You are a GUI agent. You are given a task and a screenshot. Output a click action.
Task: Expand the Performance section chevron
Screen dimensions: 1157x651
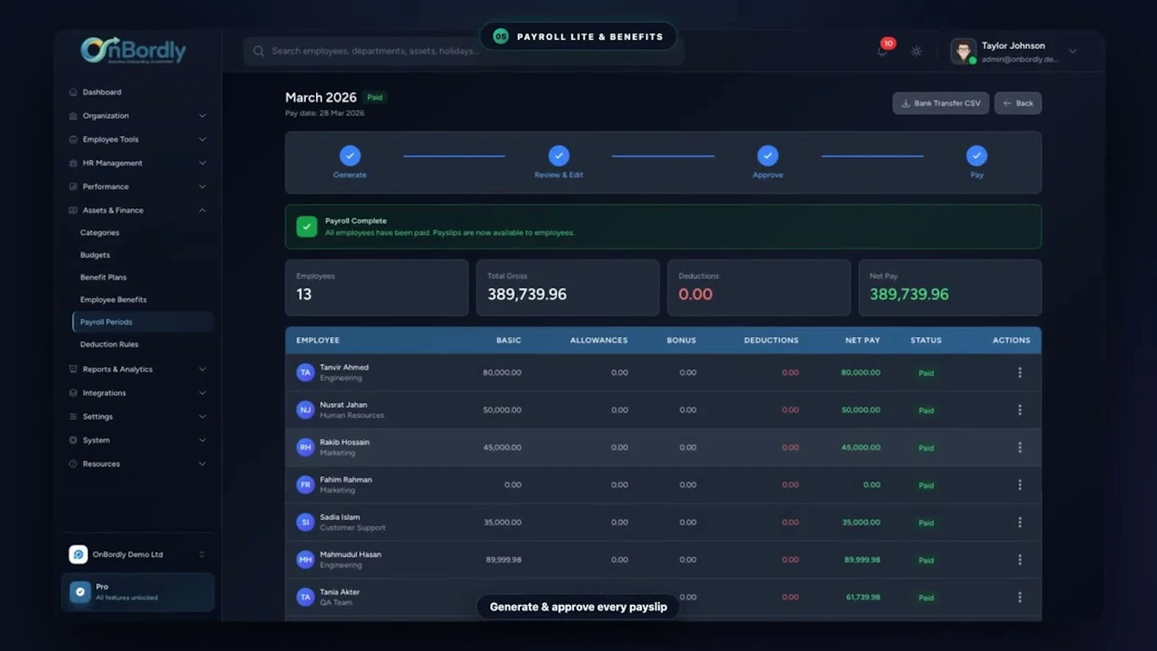point(202,187)
